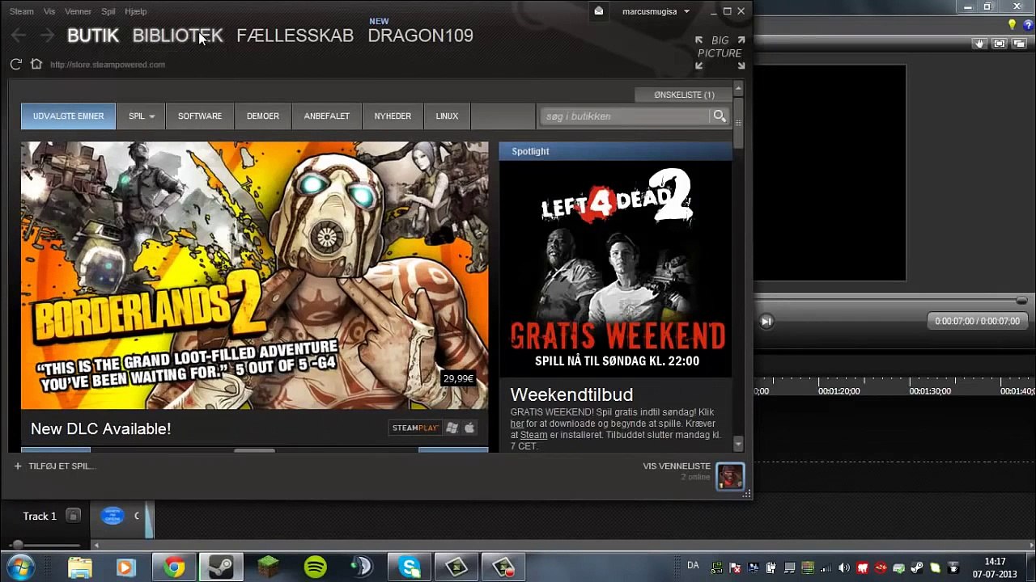Screen dimensions: 1036x582
Task: Click the SteamPlay badge on the banner
Action: pyautogui.click(x=415, y=428)
